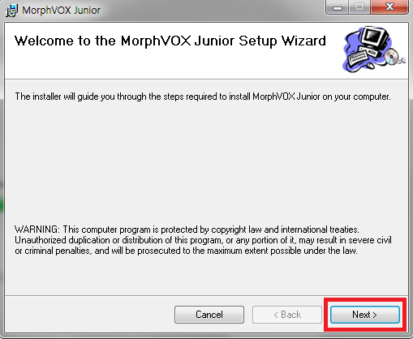
Task: Close the setup wizard with the X
Action: 389,6
